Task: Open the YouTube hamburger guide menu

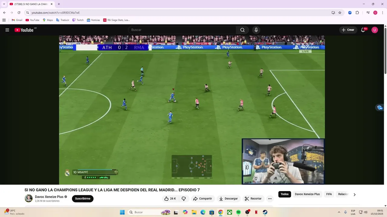Action: [x=7, y=30]
